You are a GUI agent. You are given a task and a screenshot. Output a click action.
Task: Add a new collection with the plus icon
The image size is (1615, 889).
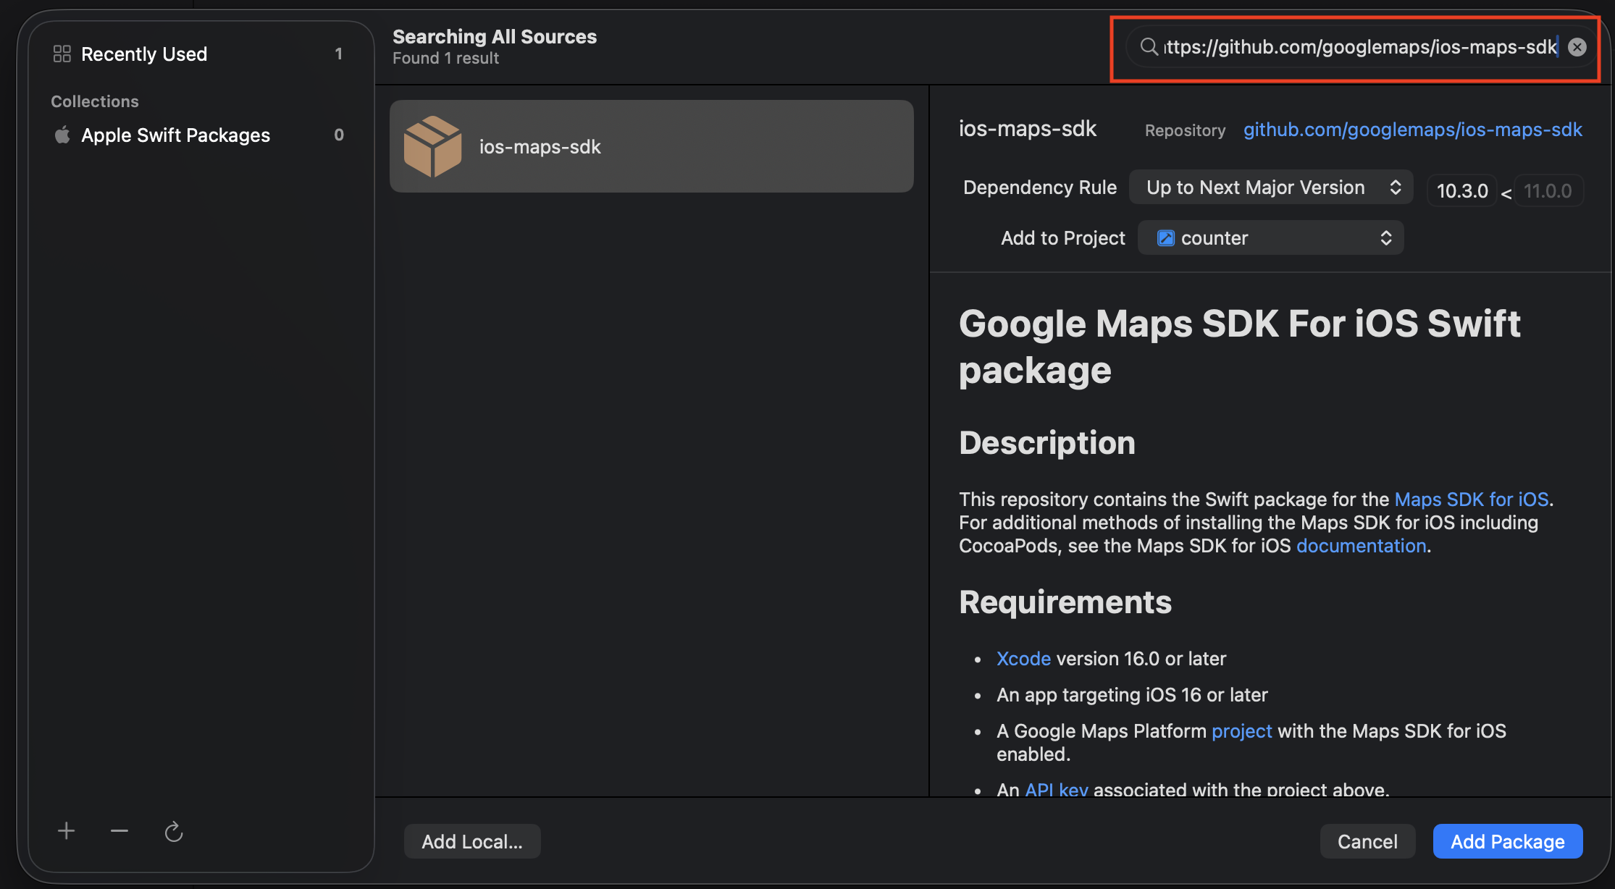pos(65,830)
